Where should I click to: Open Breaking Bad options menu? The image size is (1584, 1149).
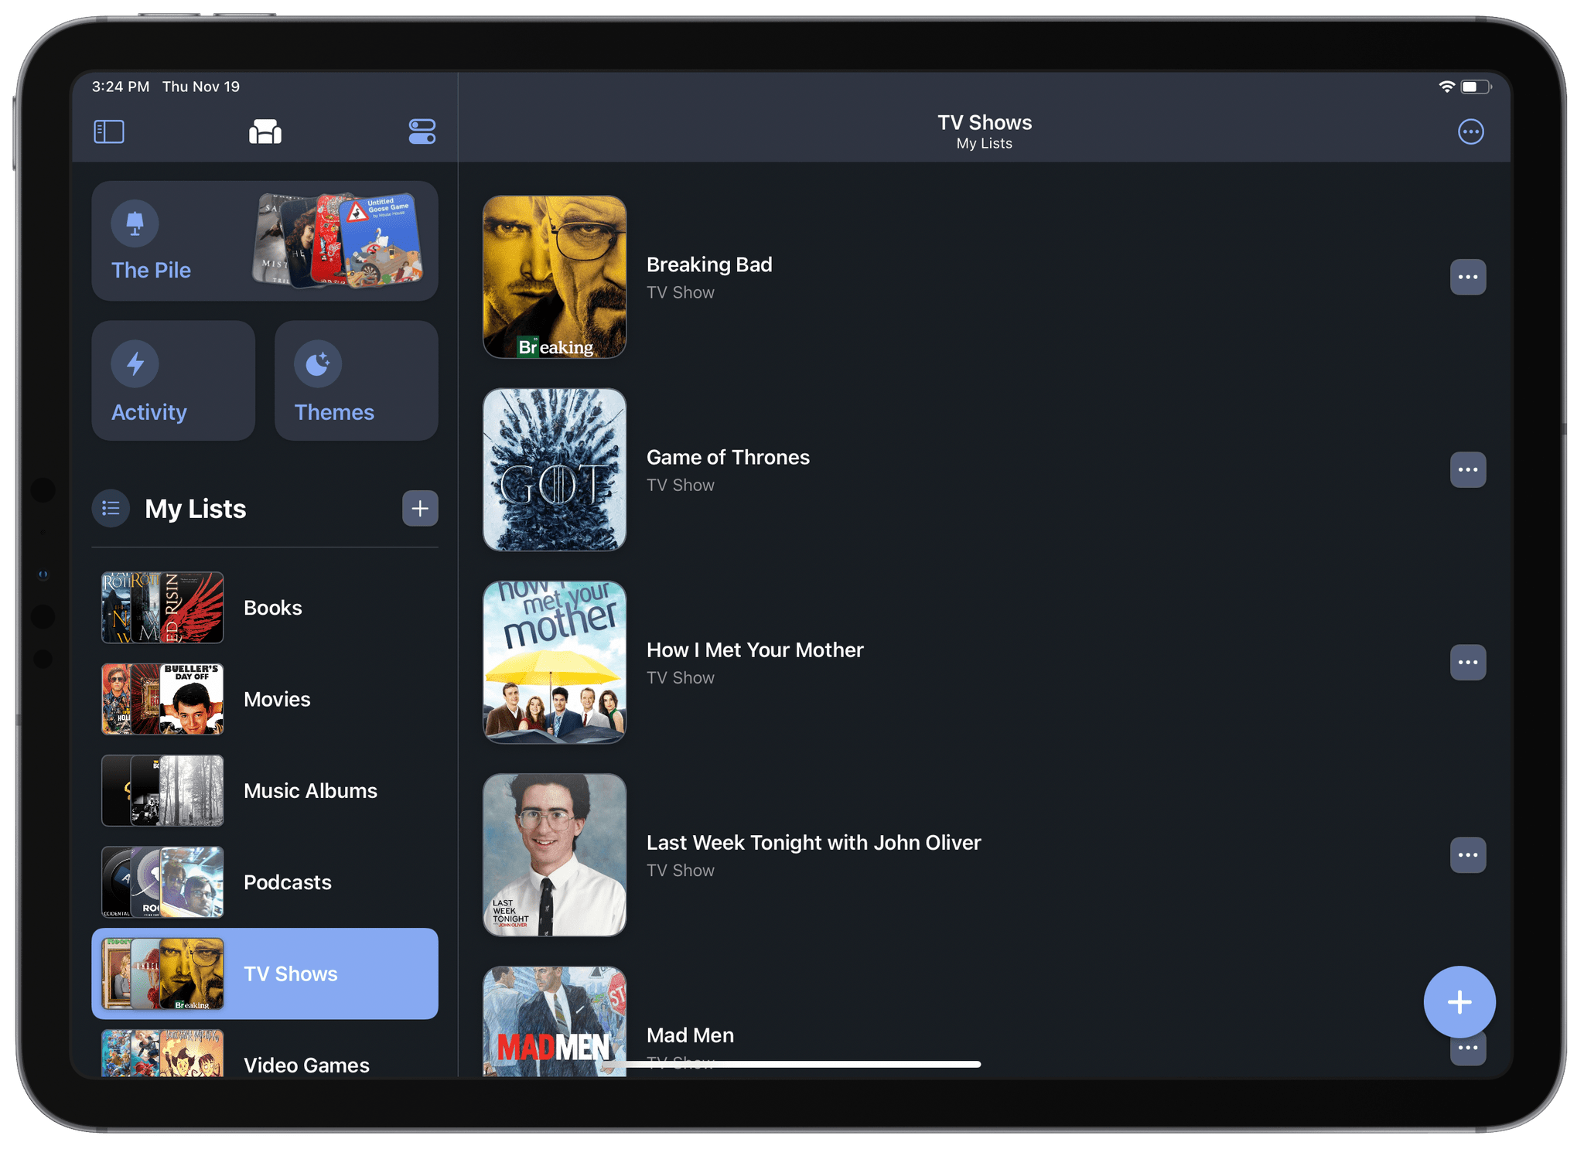point(1467,277)
